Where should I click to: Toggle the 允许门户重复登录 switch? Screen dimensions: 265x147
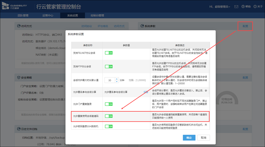109,104
